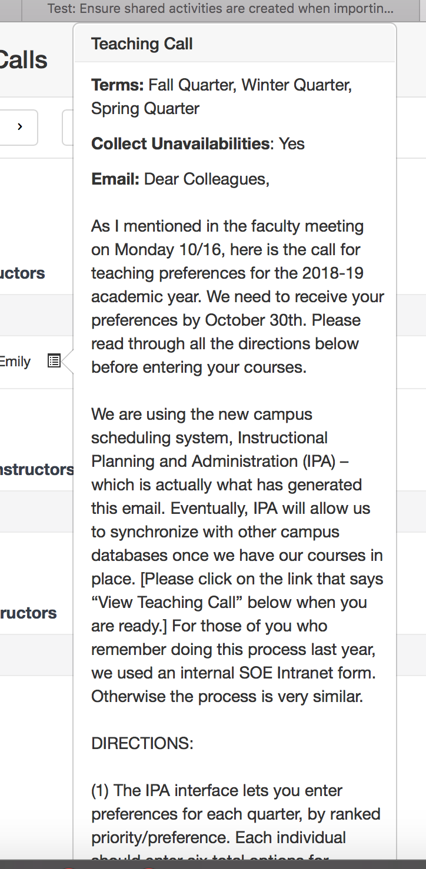Click the teaching call details list icon beside Emily

(54, 361)
